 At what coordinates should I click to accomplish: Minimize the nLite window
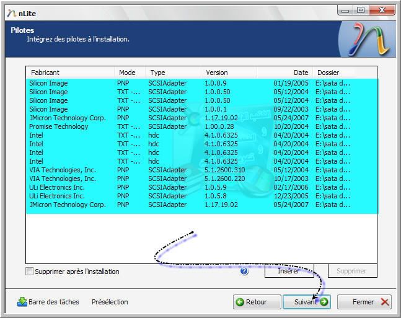click(345, 11)
